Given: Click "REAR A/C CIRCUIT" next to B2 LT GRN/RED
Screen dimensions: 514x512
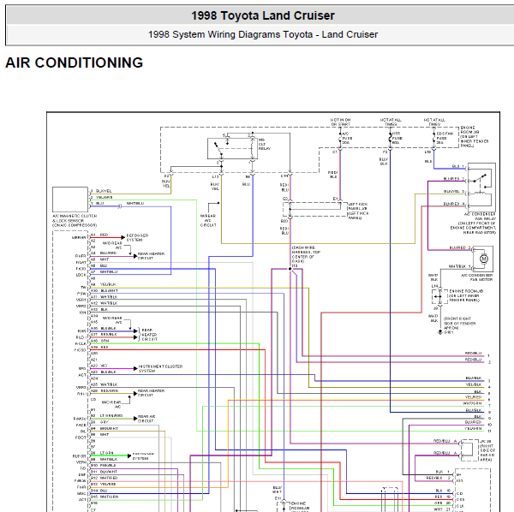Looking at the screenshot, I should (146, 419).
